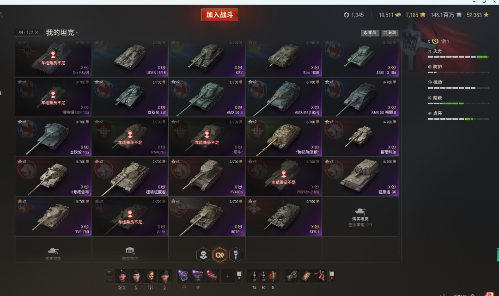Click the 恢复坦克 restore tank icon
Image resolution: width=499 pixels, height=296 pixels.
pos(53,251)
